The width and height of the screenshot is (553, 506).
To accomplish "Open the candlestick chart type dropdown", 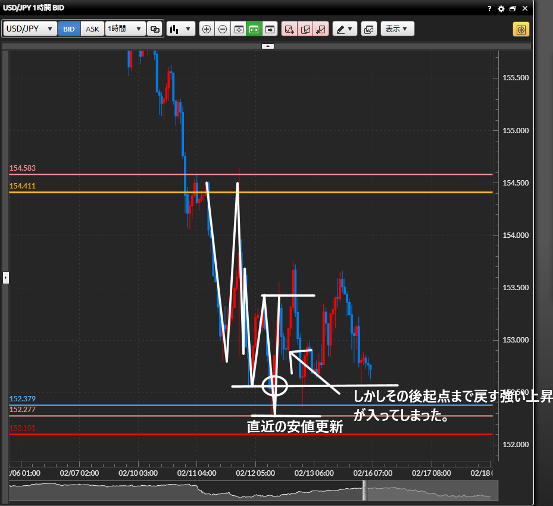I will (x=181, y=29).
